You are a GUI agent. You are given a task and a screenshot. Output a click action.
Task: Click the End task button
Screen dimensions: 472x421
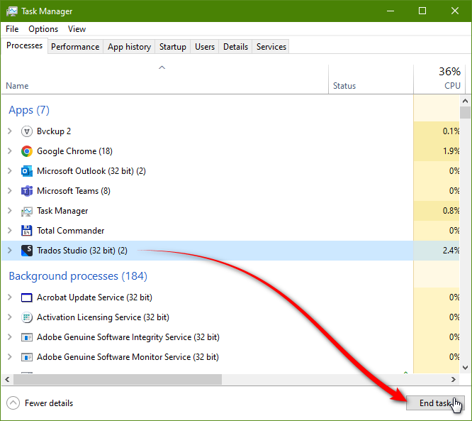tap(435, 403)
